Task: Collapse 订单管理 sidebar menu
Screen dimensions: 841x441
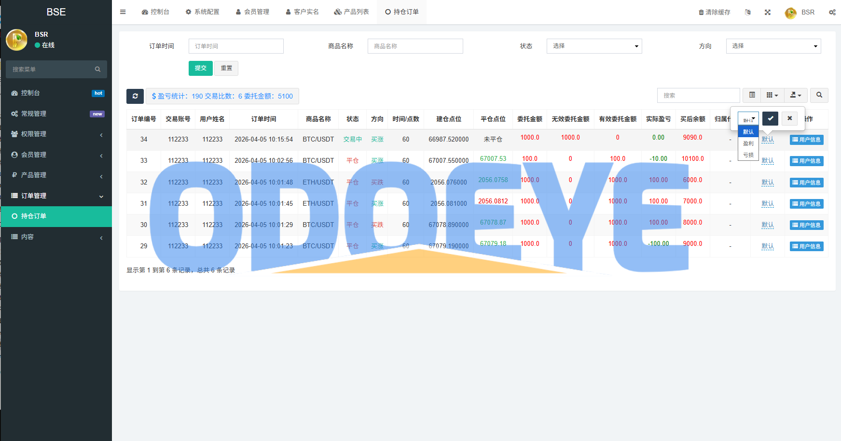Action: click(56, 196)
